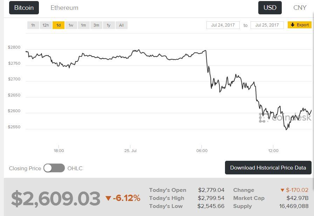
Task: Select the 12h time range
Action: click(x=46, y=25)
